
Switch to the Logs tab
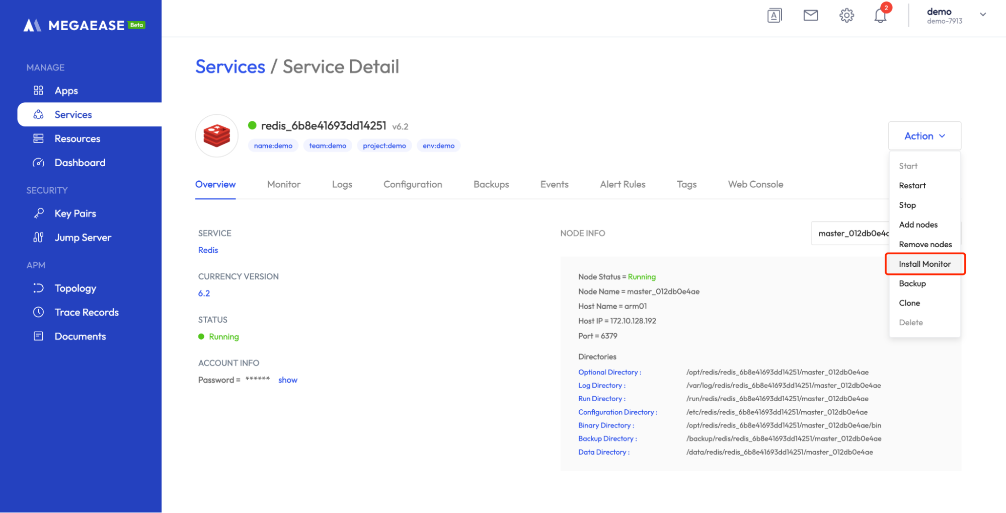point(342,184)
